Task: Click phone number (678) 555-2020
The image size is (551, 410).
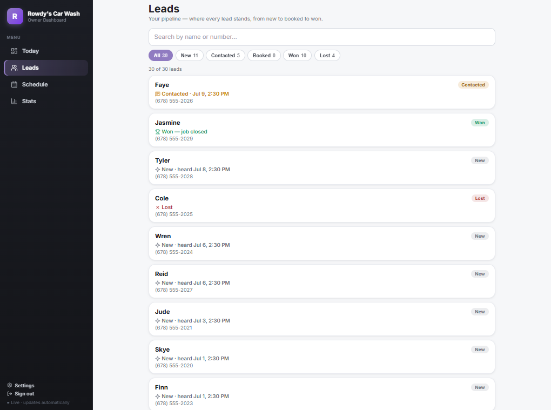Action: (x=174, y=366)
